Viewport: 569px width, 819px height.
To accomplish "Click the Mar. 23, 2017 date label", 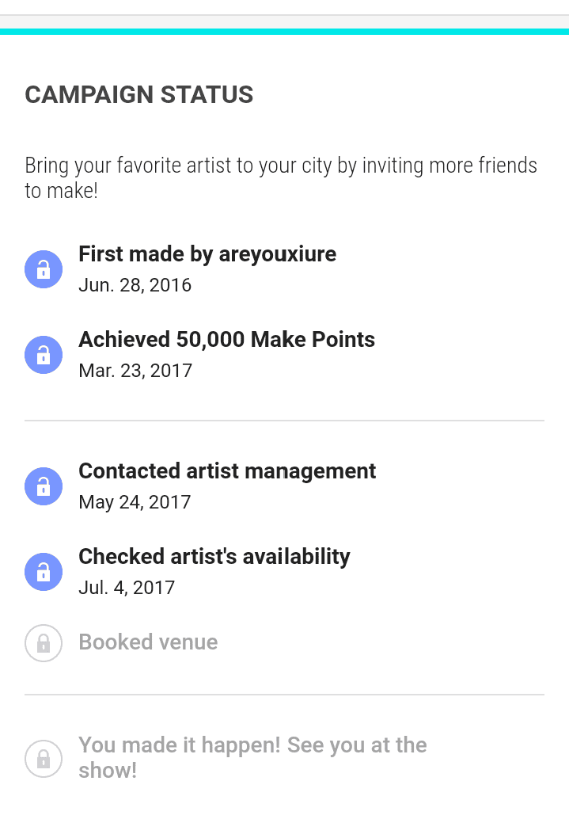I will pos(135,371).
